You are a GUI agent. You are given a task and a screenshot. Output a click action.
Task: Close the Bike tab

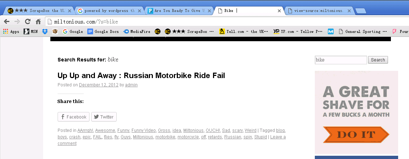coord(279,11)
